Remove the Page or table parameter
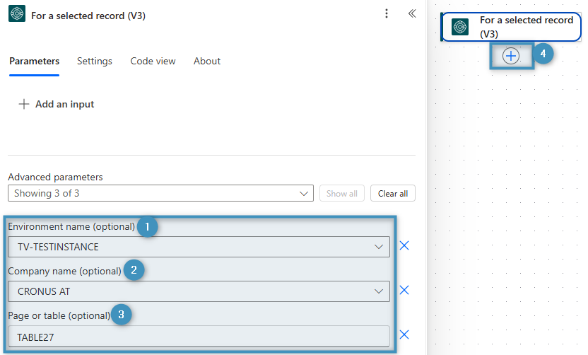 (x=404, y=334)
